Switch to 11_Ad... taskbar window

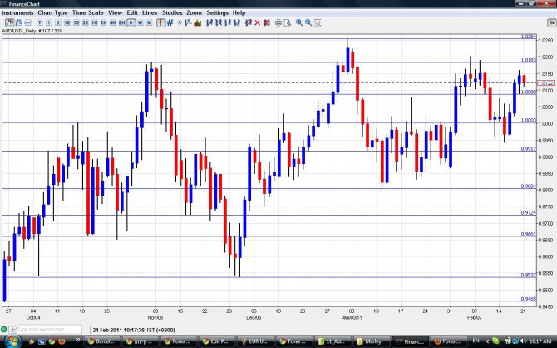[334, 341]
